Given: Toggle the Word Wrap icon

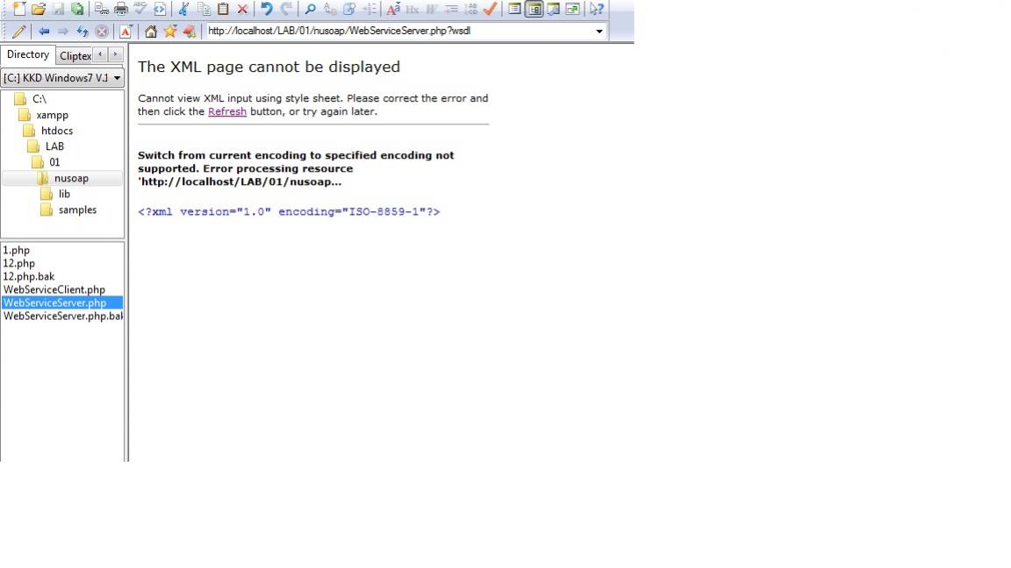Looking at the screenshot, I should coord(432,9).
